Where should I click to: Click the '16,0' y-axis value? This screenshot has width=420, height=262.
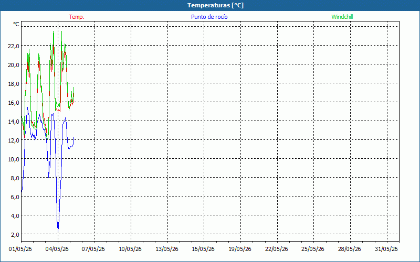click(14, 102)
